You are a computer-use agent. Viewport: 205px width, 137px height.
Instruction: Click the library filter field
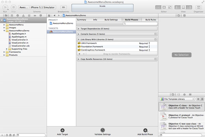click(181, 135)
